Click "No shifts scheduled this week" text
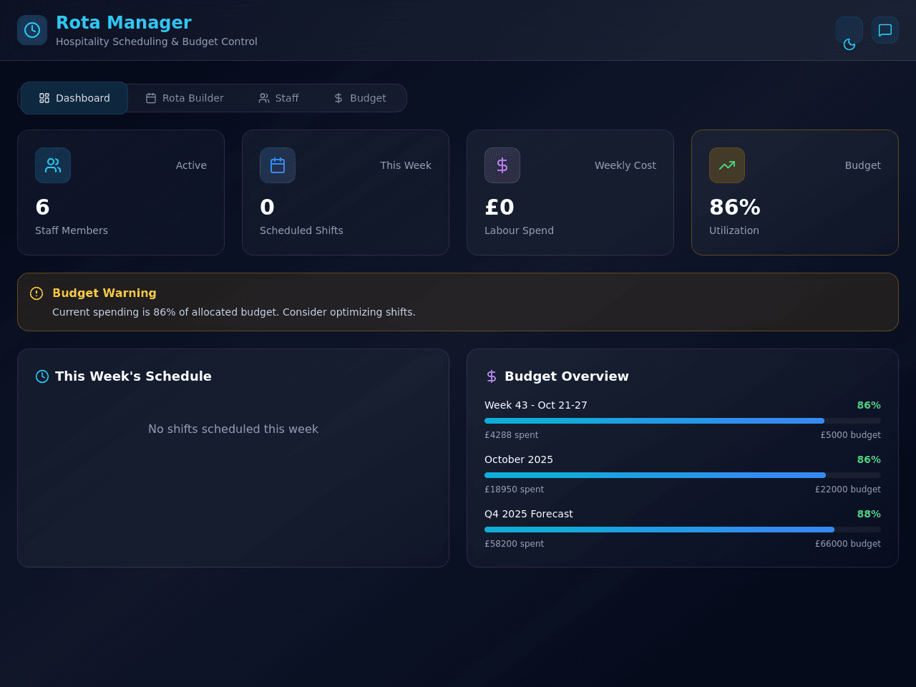 coord(233,429)
